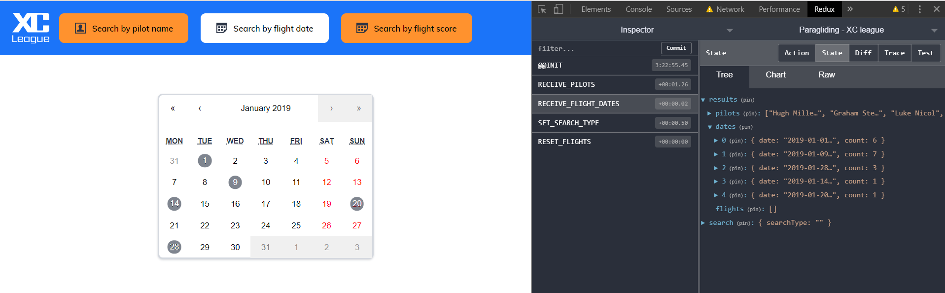Expand dates item 4 node
This screenshot has width=945, height=293.
(x=716, y=195)
